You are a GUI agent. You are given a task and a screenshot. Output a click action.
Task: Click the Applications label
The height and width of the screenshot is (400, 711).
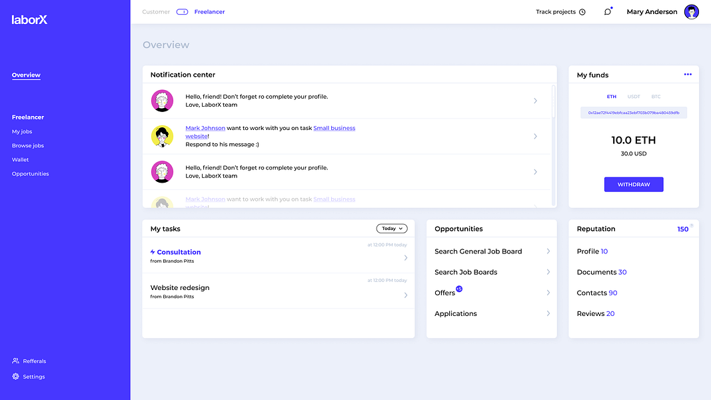[455, 313]
